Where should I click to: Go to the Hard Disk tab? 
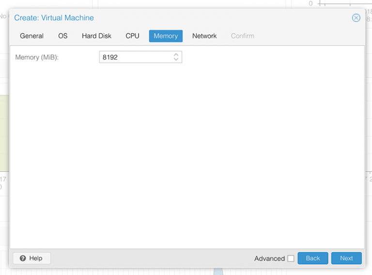(96, 36)
